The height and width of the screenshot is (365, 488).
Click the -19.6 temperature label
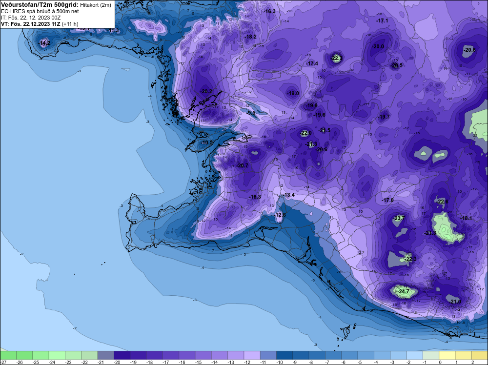pos(319,115)
